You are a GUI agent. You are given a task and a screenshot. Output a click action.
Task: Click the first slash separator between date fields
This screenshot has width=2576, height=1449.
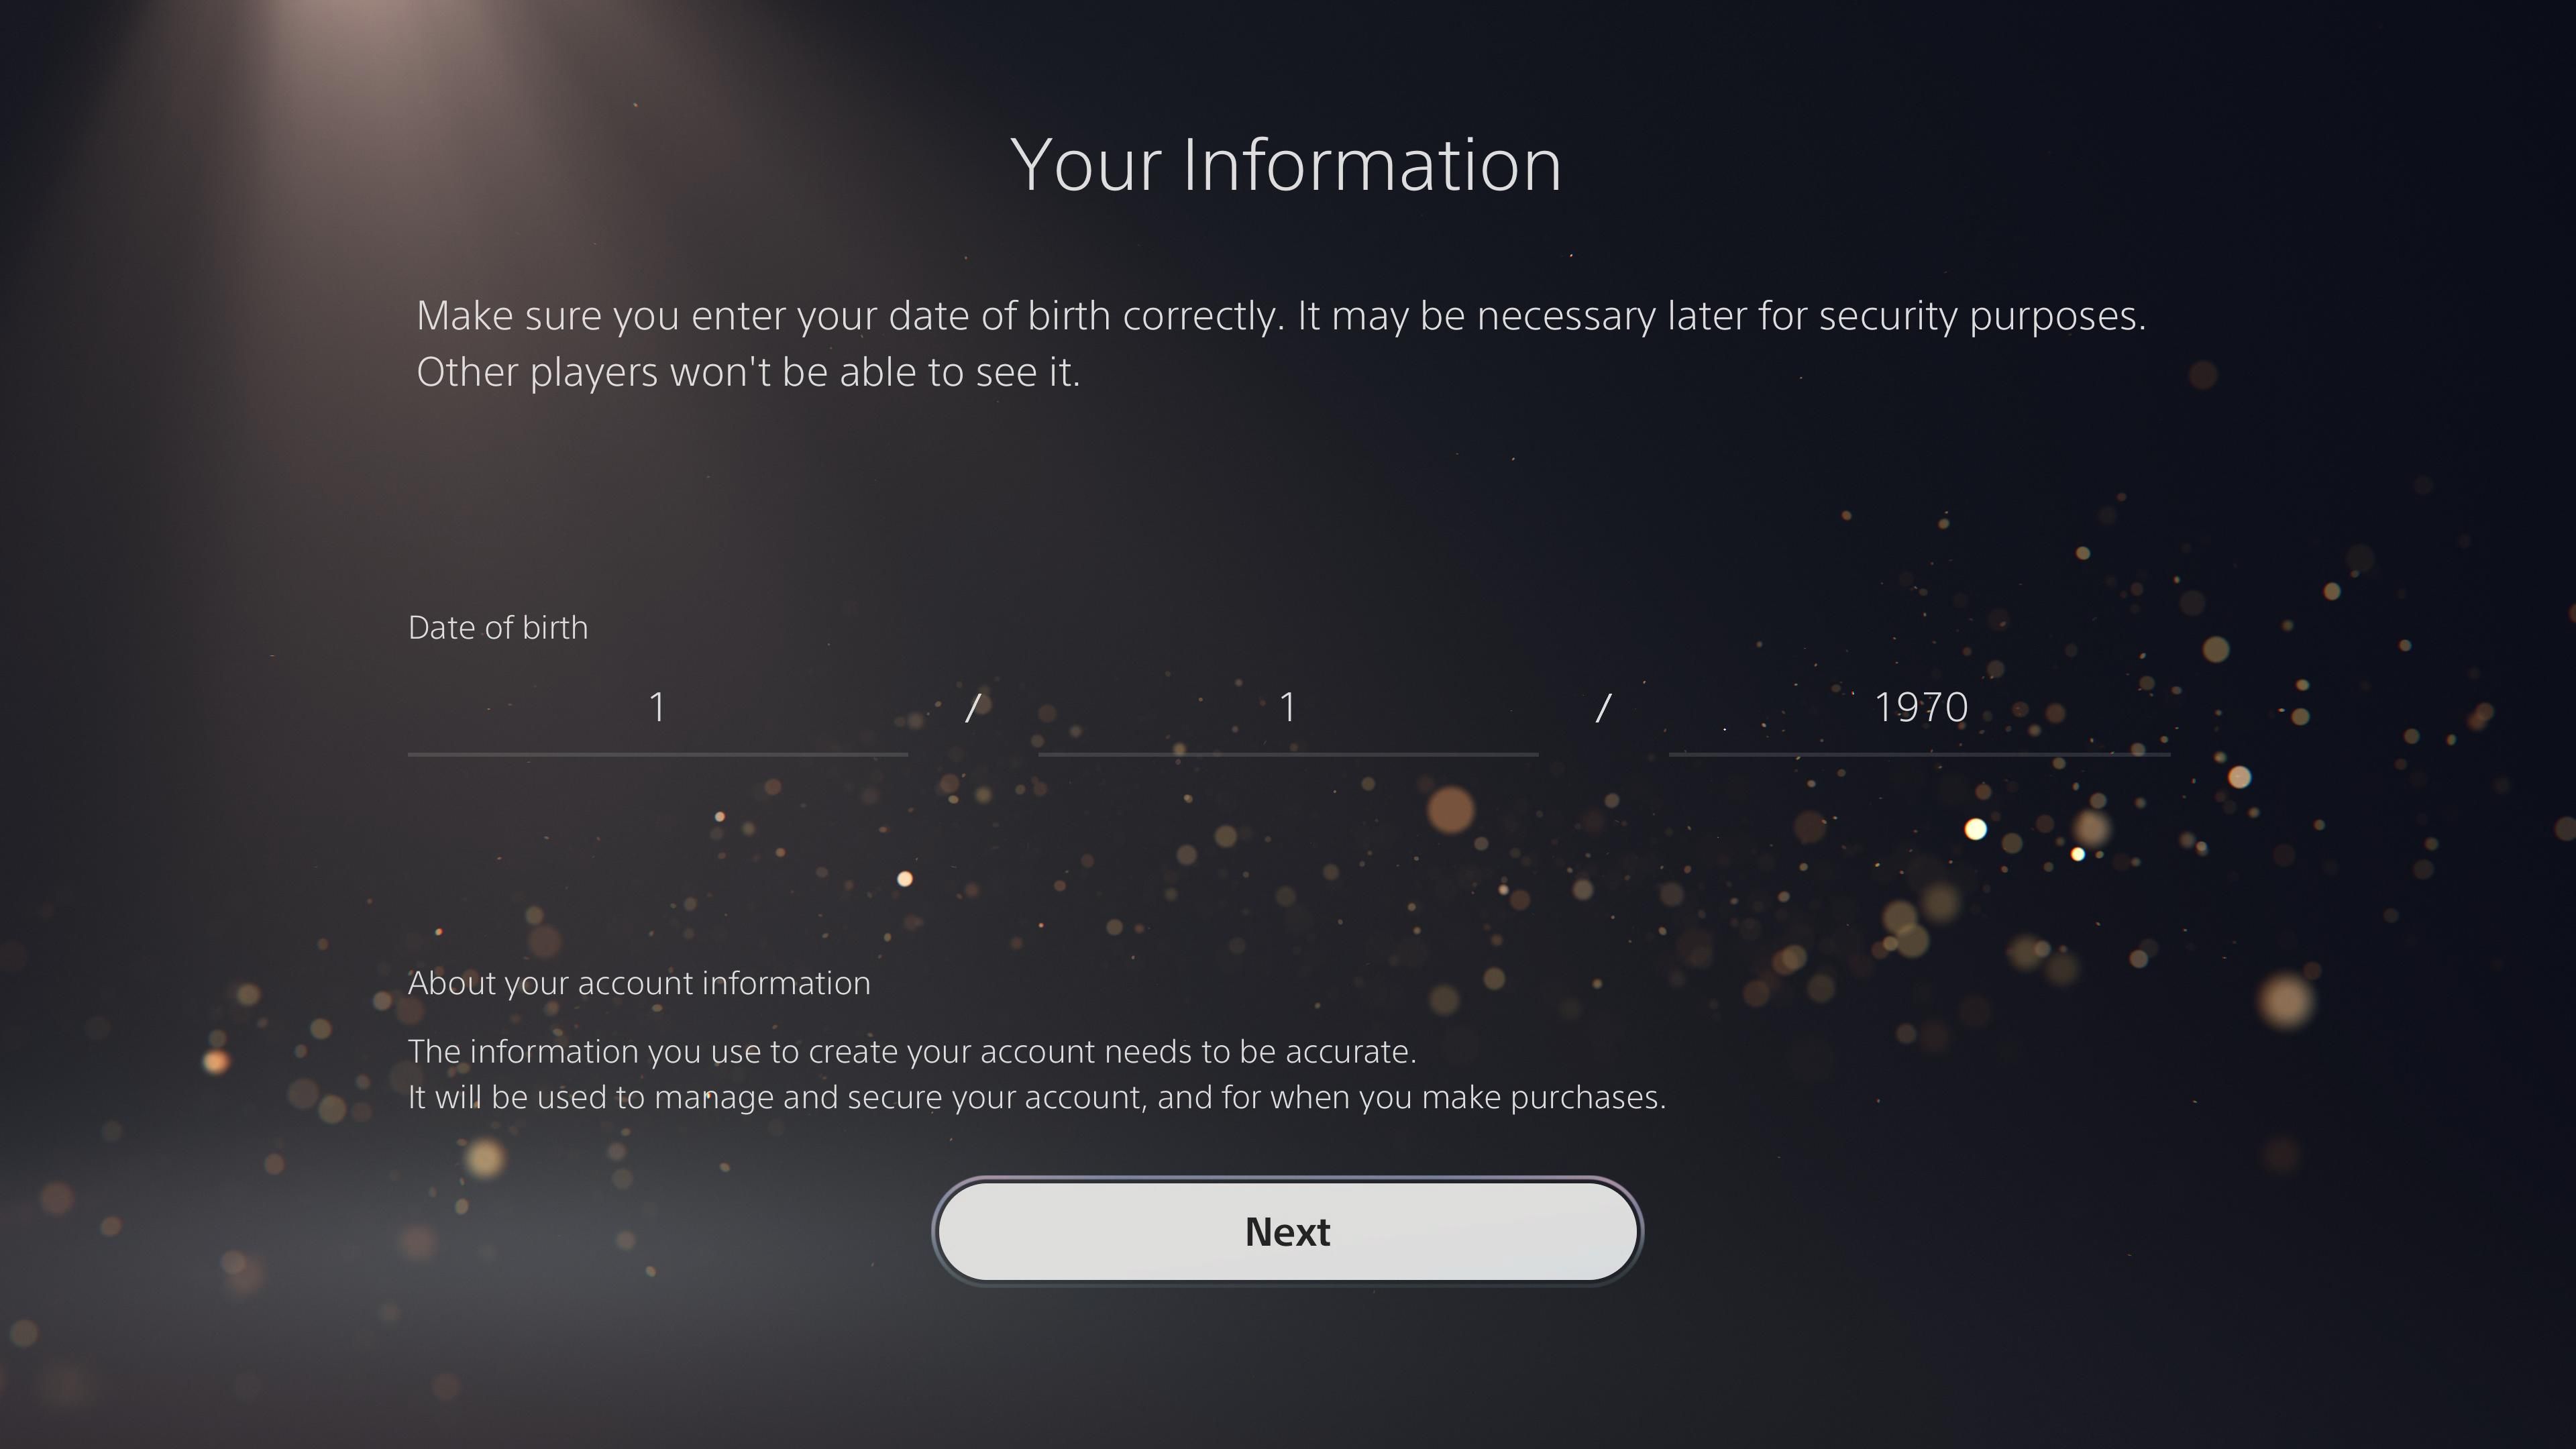(973, 707)
